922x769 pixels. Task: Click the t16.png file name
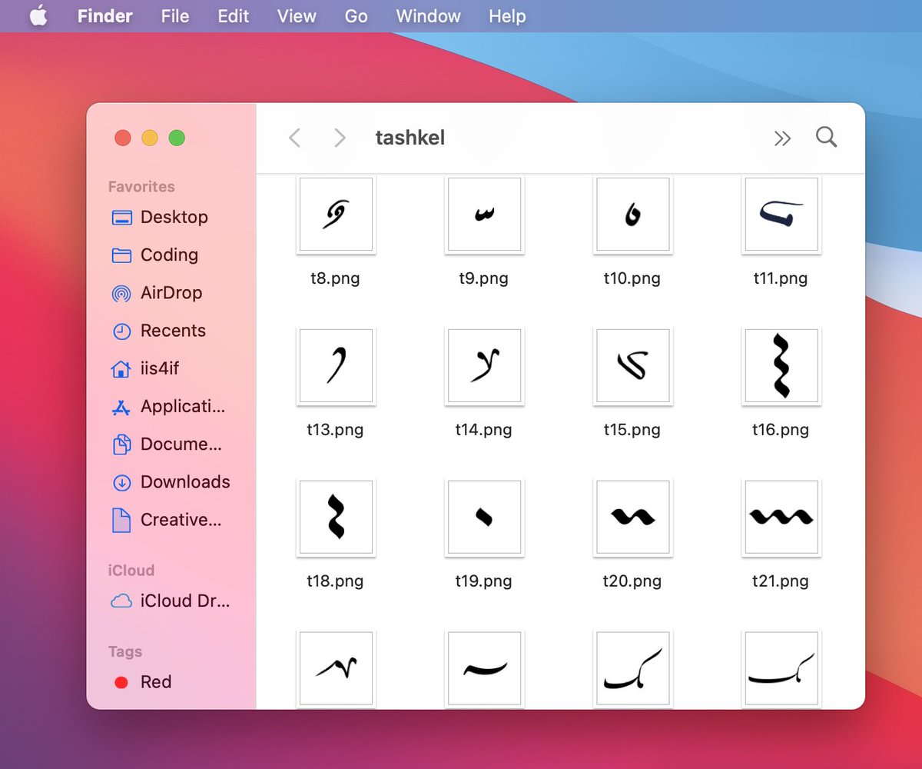[781, 430]
